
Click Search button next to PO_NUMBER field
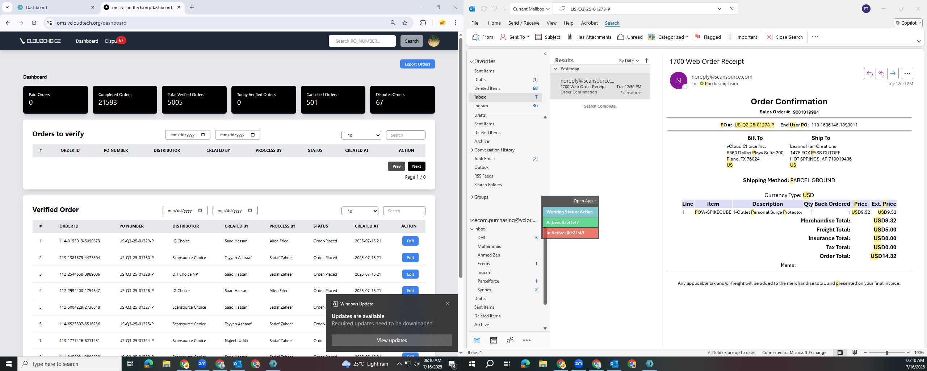coord(411,41)
